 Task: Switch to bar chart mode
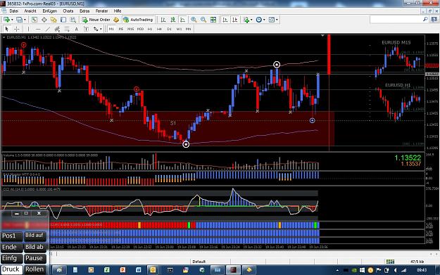click(x=163, y=20)
